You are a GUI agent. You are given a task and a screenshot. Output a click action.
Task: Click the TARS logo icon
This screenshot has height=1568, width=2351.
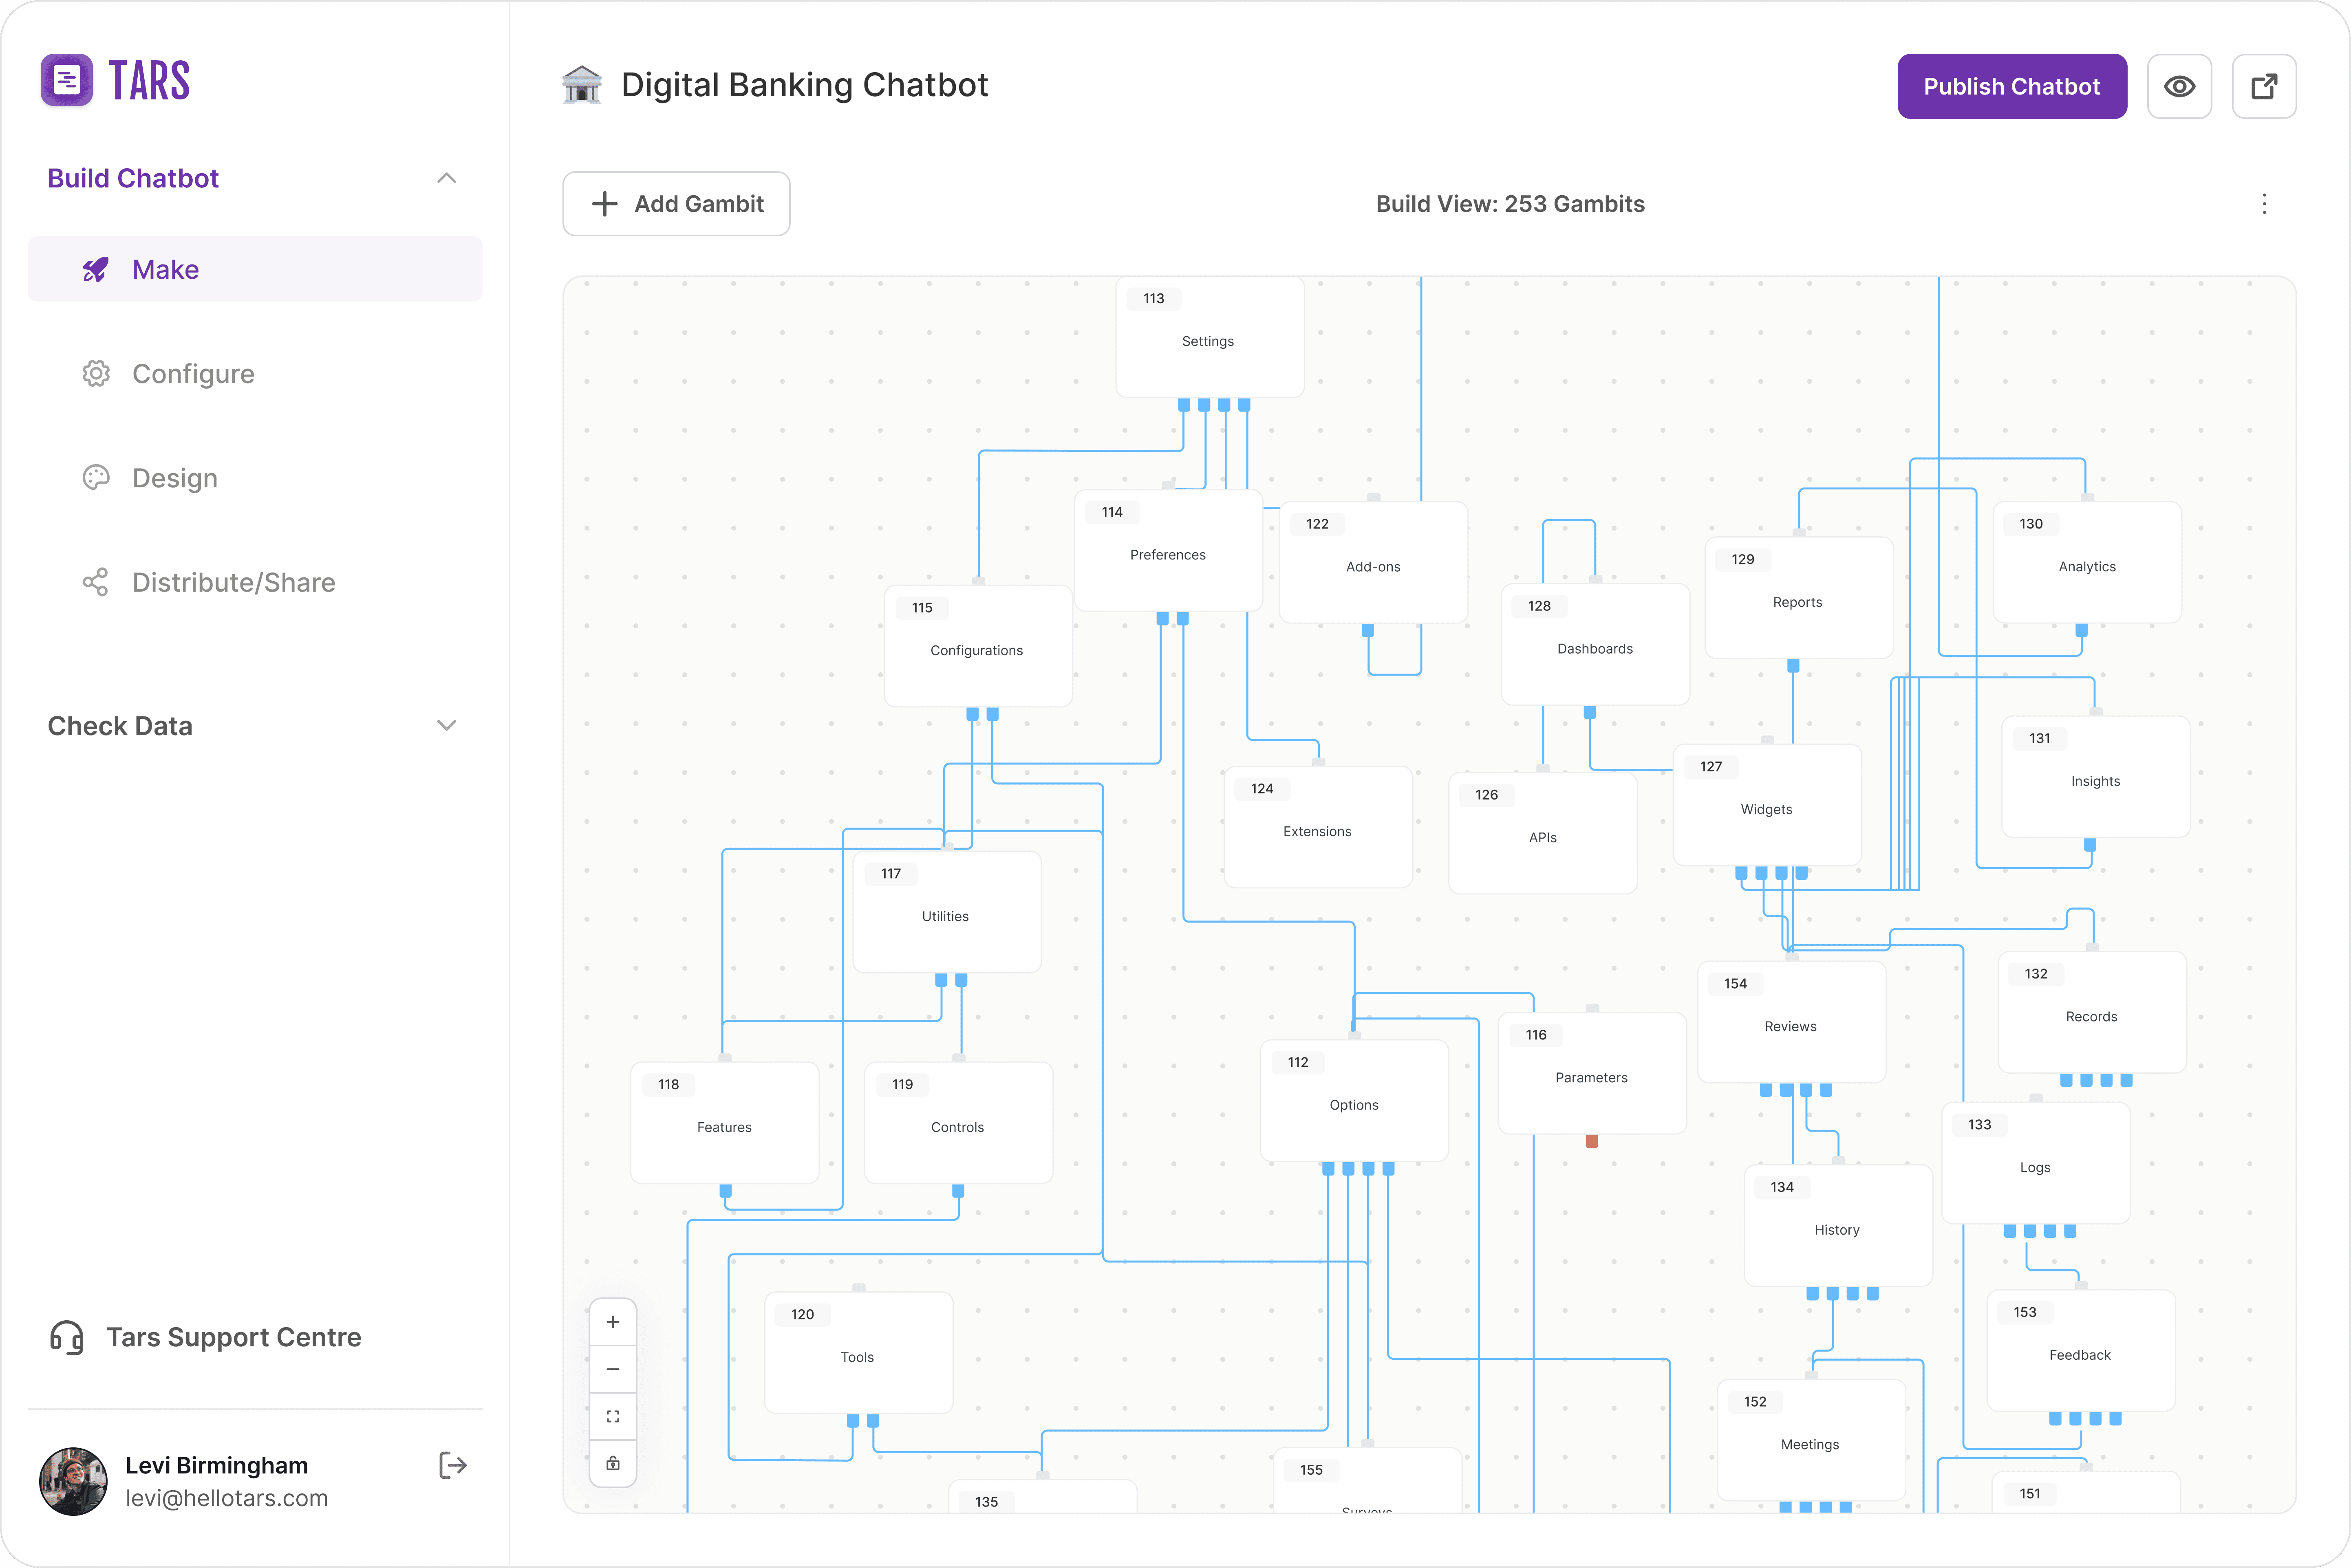click(67, 80)
